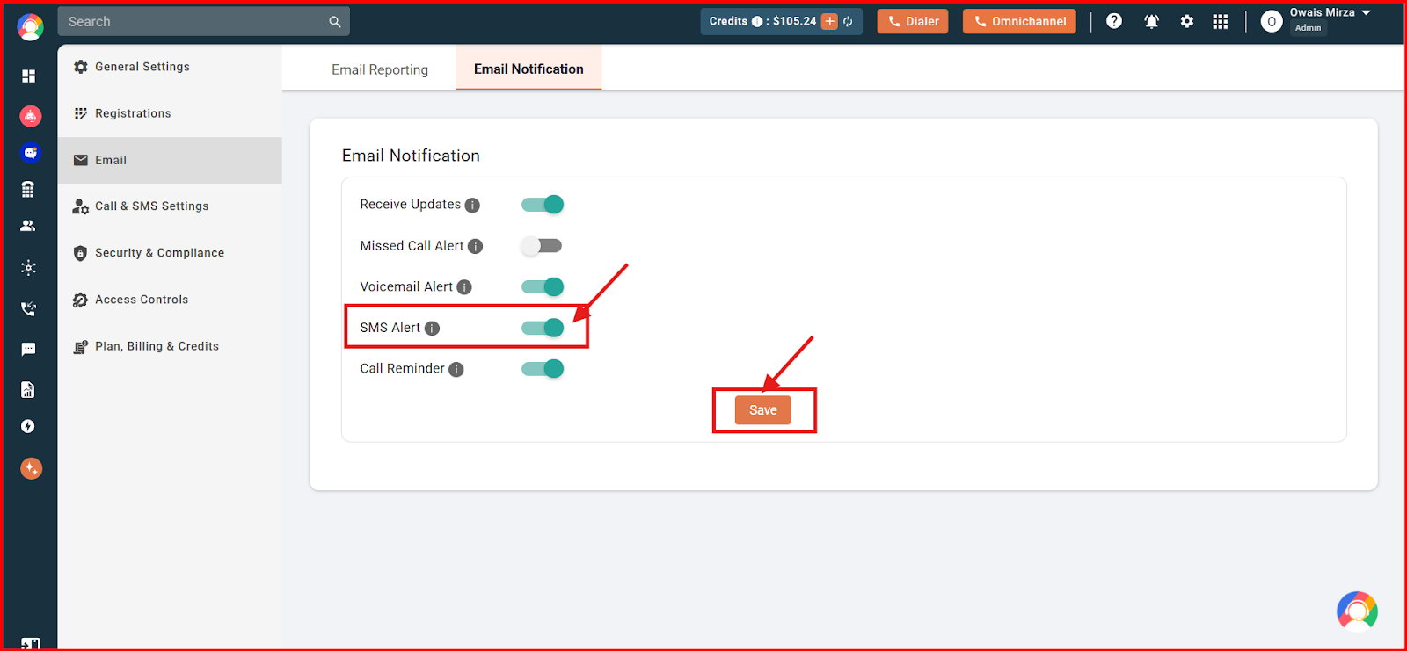Open the dashboard grid icon in left rail
This screenshot has height=651, width=1407.
28,76
